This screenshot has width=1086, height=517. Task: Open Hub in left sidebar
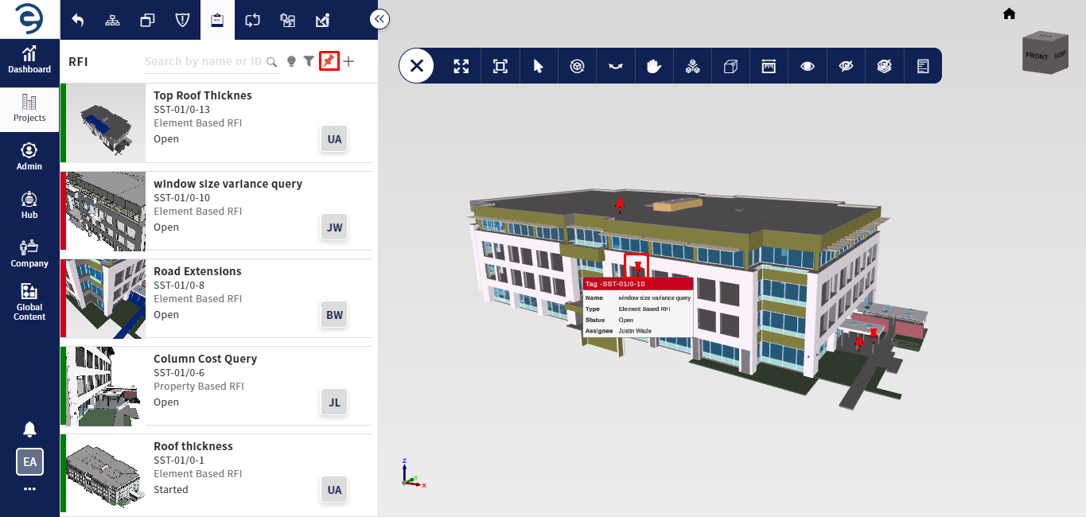(29, 206)
